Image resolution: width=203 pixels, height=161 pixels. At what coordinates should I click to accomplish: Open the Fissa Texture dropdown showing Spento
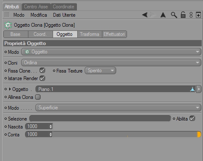(100, 70)
